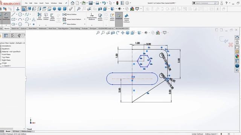Select the Spline sketch tool

pos(27,15)
